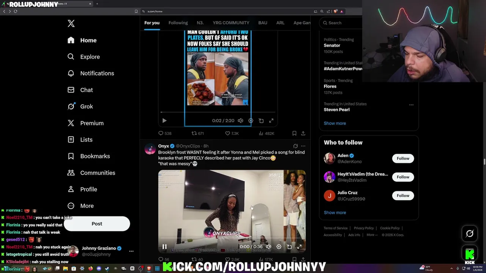
Task: Switch to the For you tab
Action: 152,23
